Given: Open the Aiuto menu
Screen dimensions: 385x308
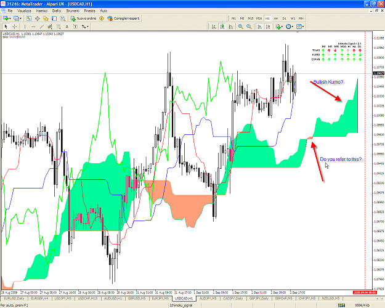Looking at the screenshot, I should click(x=103, y=11).
